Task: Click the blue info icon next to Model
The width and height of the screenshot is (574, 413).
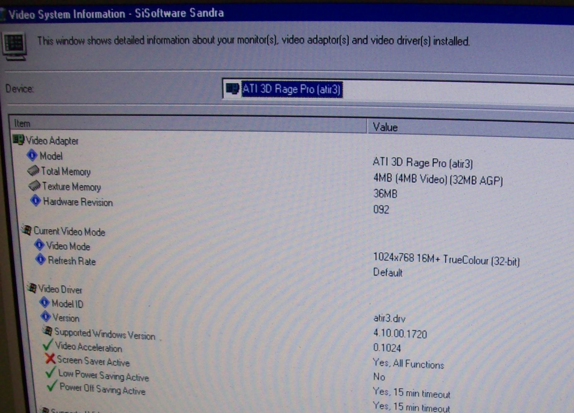Action: pyautogui.click(x=32, y=155)
